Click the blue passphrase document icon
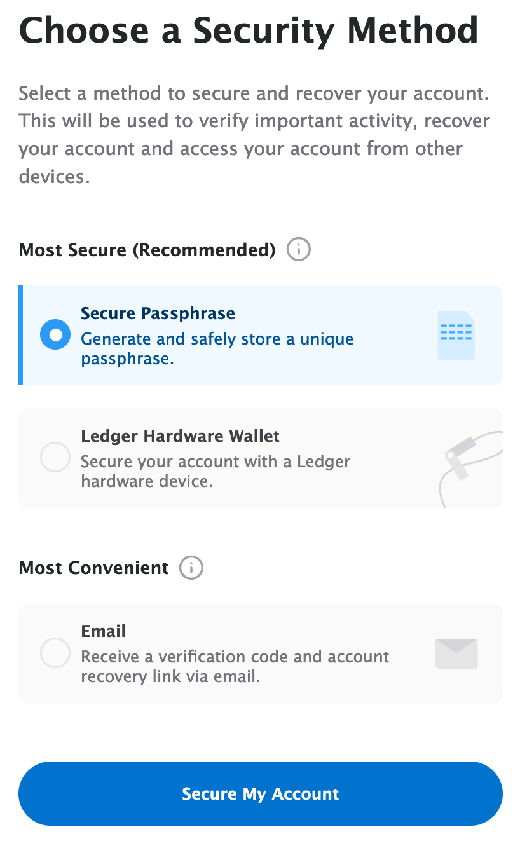Screen dimensions: 520x848 coord(456,336)
